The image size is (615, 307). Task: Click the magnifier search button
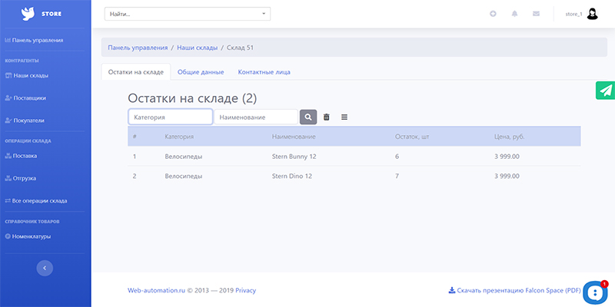[x=308, y=117]
